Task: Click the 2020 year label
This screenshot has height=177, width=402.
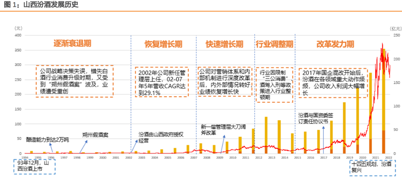Action: (x=363, y=158)
